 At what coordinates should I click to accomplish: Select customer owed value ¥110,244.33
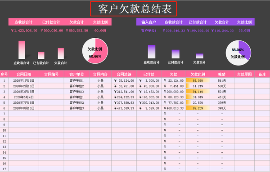coord(222,31)
